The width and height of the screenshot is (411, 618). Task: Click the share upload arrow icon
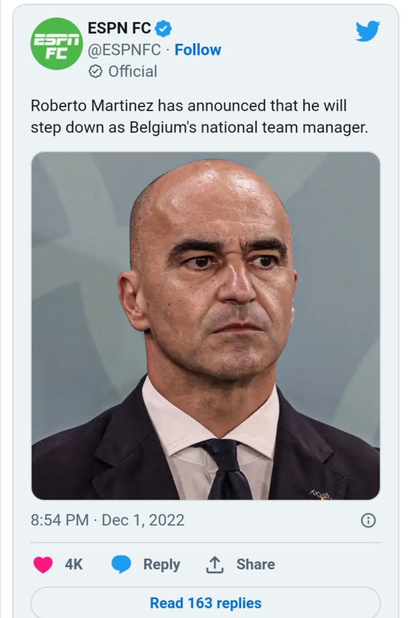click(215, 564)
